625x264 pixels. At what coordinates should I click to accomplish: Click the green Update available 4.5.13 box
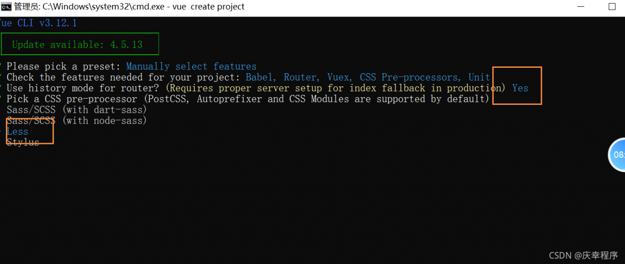[80, 44]
